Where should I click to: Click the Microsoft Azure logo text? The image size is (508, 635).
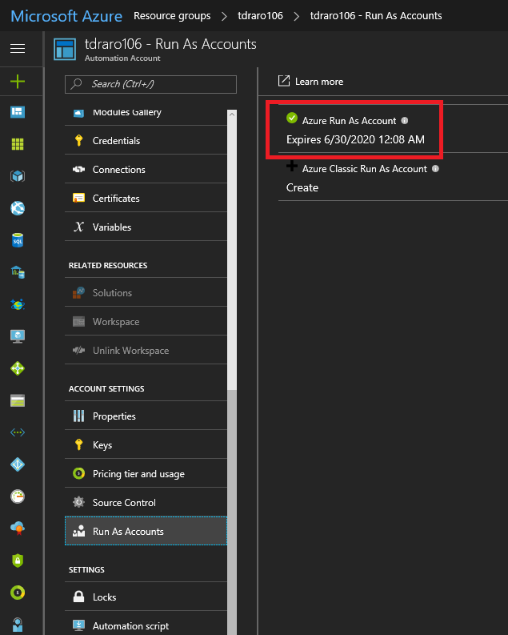click(x=66, y=16)
